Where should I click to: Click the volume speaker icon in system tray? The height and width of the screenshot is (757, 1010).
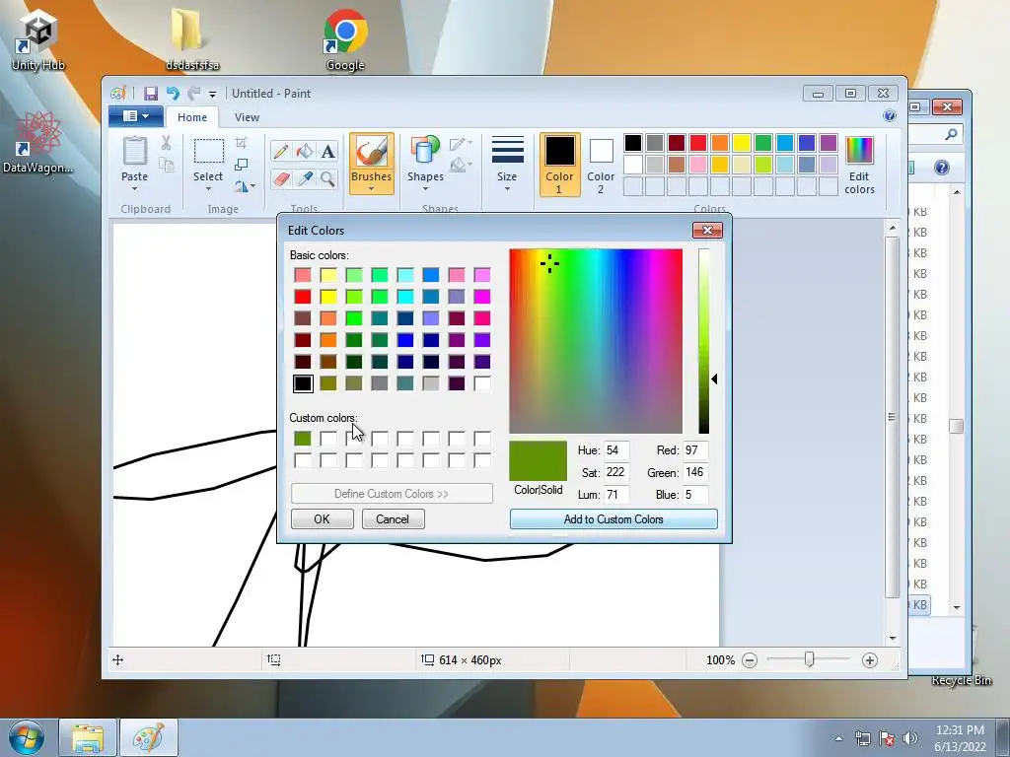tap(909, 738)
